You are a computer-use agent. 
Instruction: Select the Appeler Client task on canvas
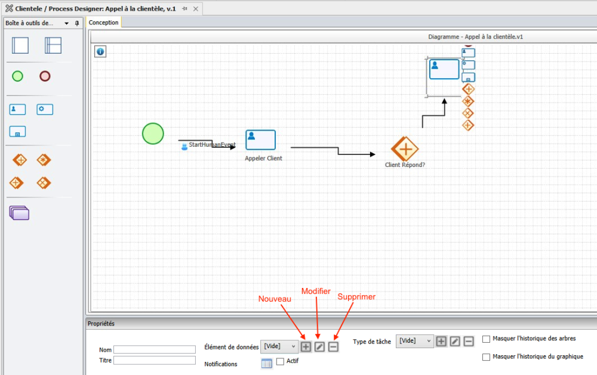click(x=261, y=140)
